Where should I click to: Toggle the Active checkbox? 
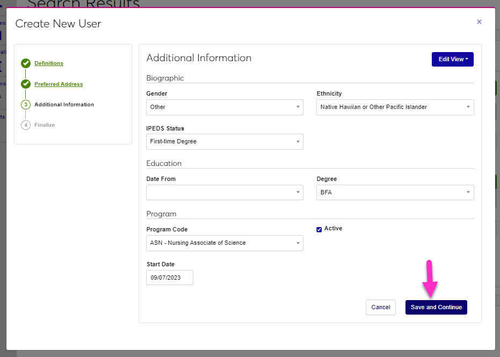point(319,229)
